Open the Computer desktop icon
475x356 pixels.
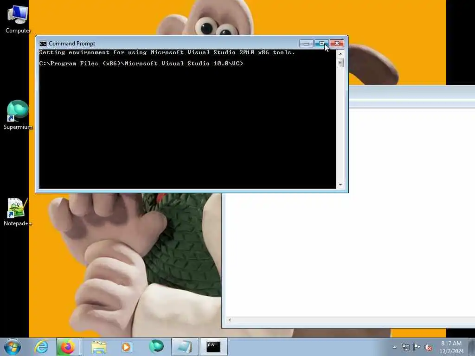point(18,19)
